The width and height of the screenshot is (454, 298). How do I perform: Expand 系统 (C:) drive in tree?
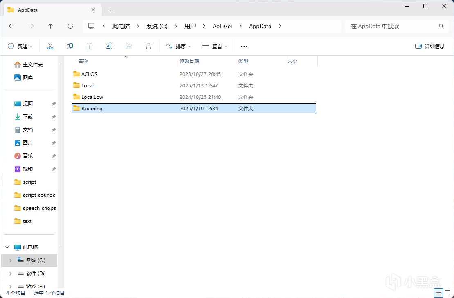click(x=10, y=260)
